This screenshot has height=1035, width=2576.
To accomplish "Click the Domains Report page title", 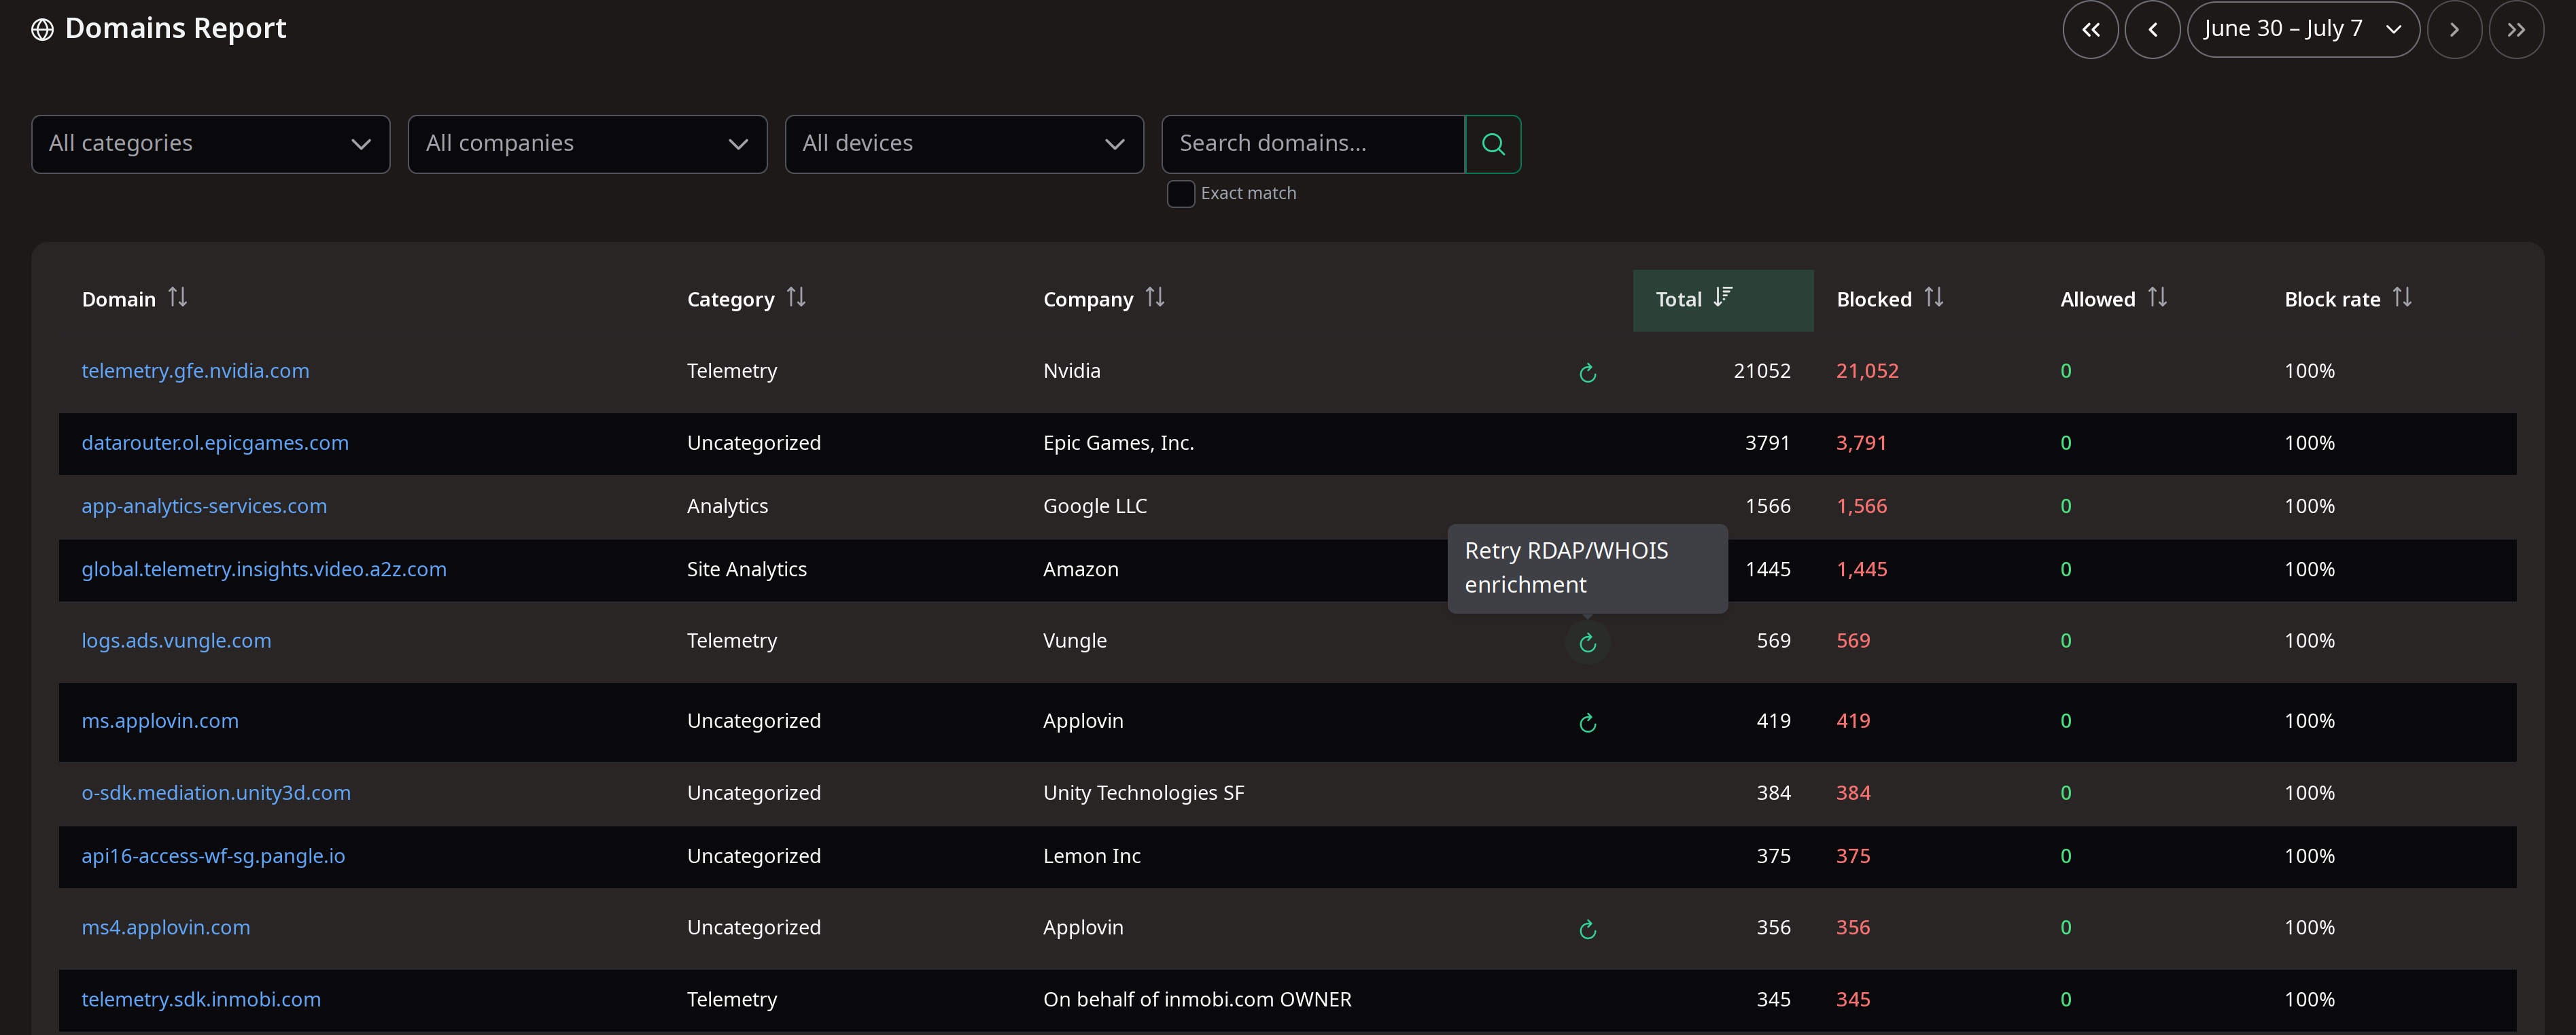I will coord(175,29).
